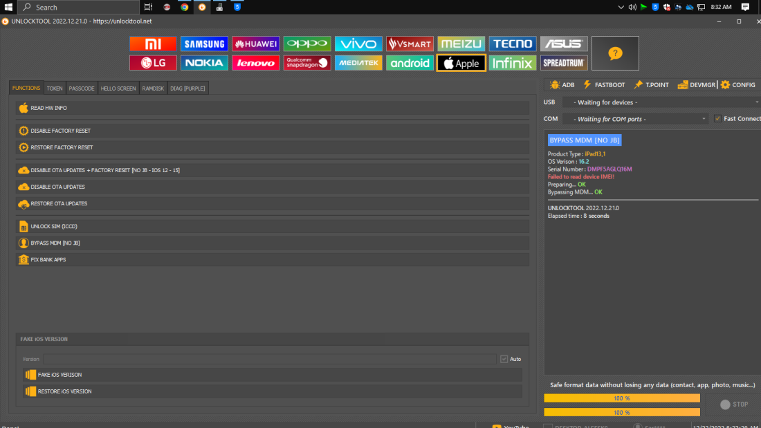
Task: Click the upper 100 % progress bar
Action: tap(622, 398)
